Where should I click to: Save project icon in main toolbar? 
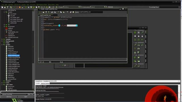[8, 7]
